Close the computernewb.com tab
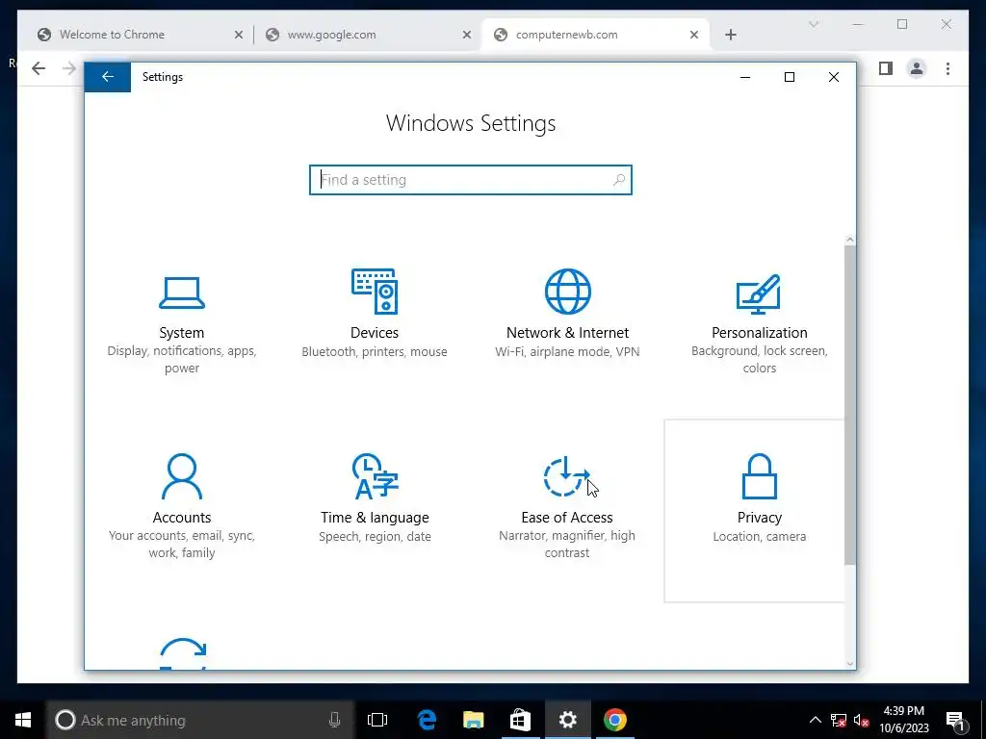986x739 pixels. pos(694,35)
